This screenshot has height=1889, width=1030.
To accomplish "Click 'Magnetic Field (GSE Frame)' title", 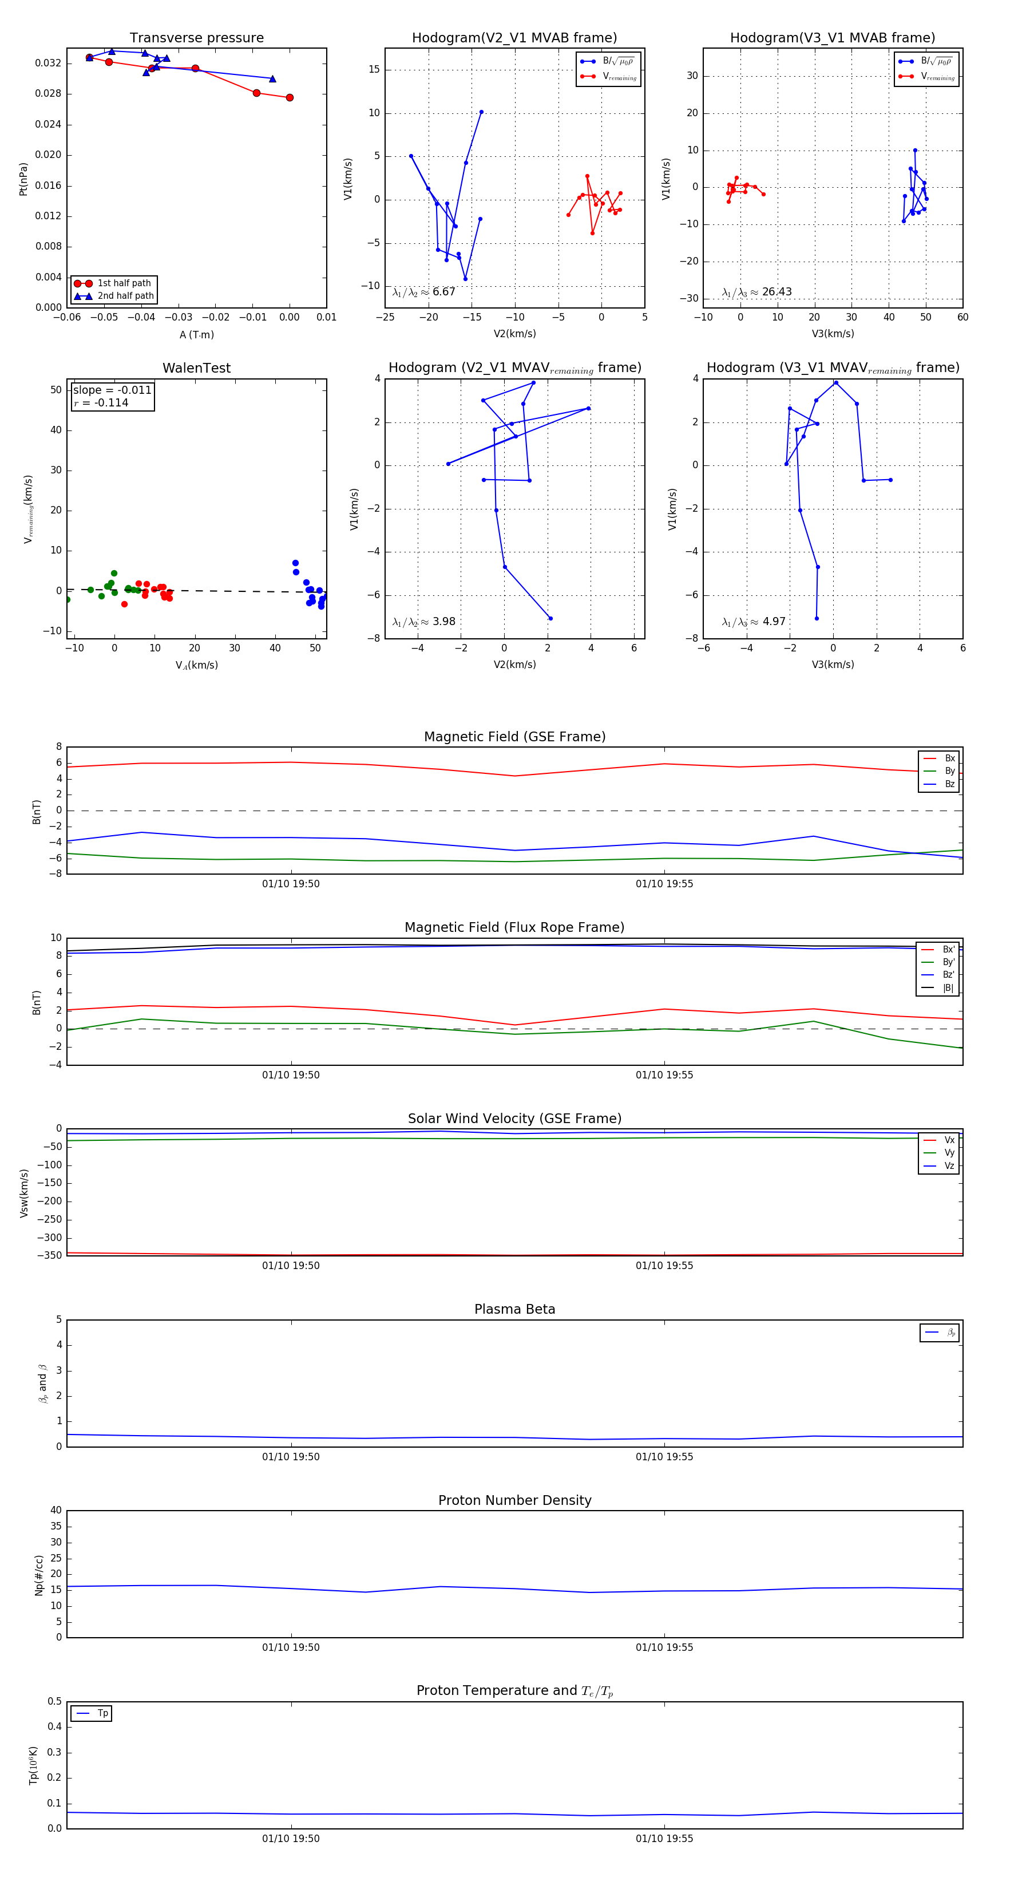I will click(x=514, y=737).
